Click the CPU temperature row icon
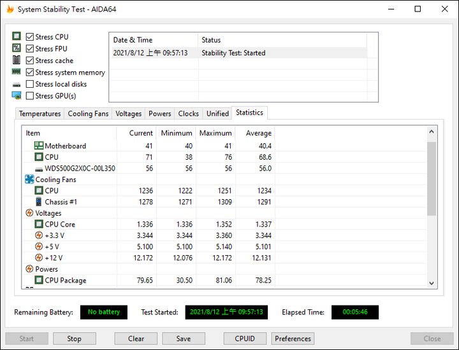Image resolution: width=459 pixels, height=350 pixels. (39, 157)
